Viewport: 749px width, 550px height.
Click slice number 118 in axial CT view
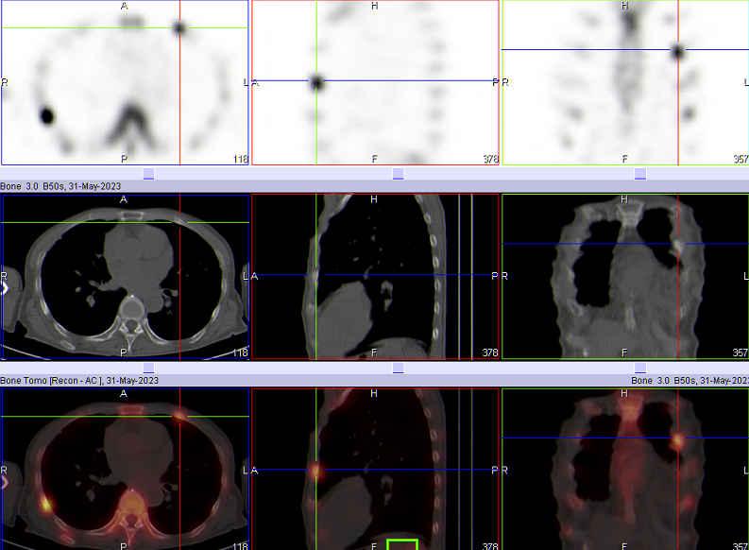coord(240,352)
